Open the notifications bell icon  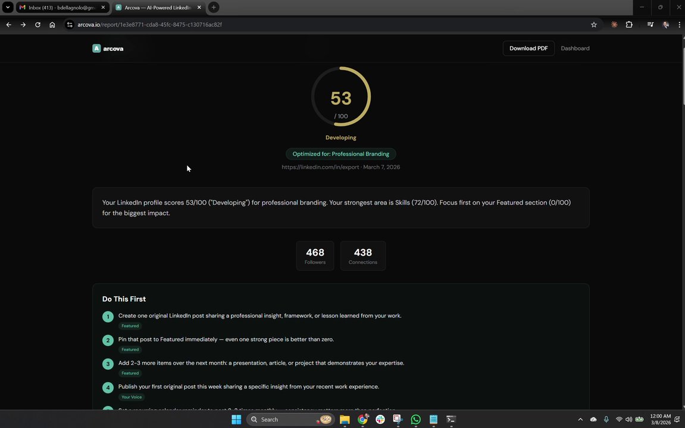(x=677, y=419)
